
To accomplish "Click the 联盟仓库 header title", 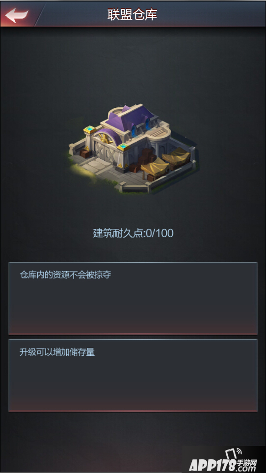I will (x=132, y=15).
